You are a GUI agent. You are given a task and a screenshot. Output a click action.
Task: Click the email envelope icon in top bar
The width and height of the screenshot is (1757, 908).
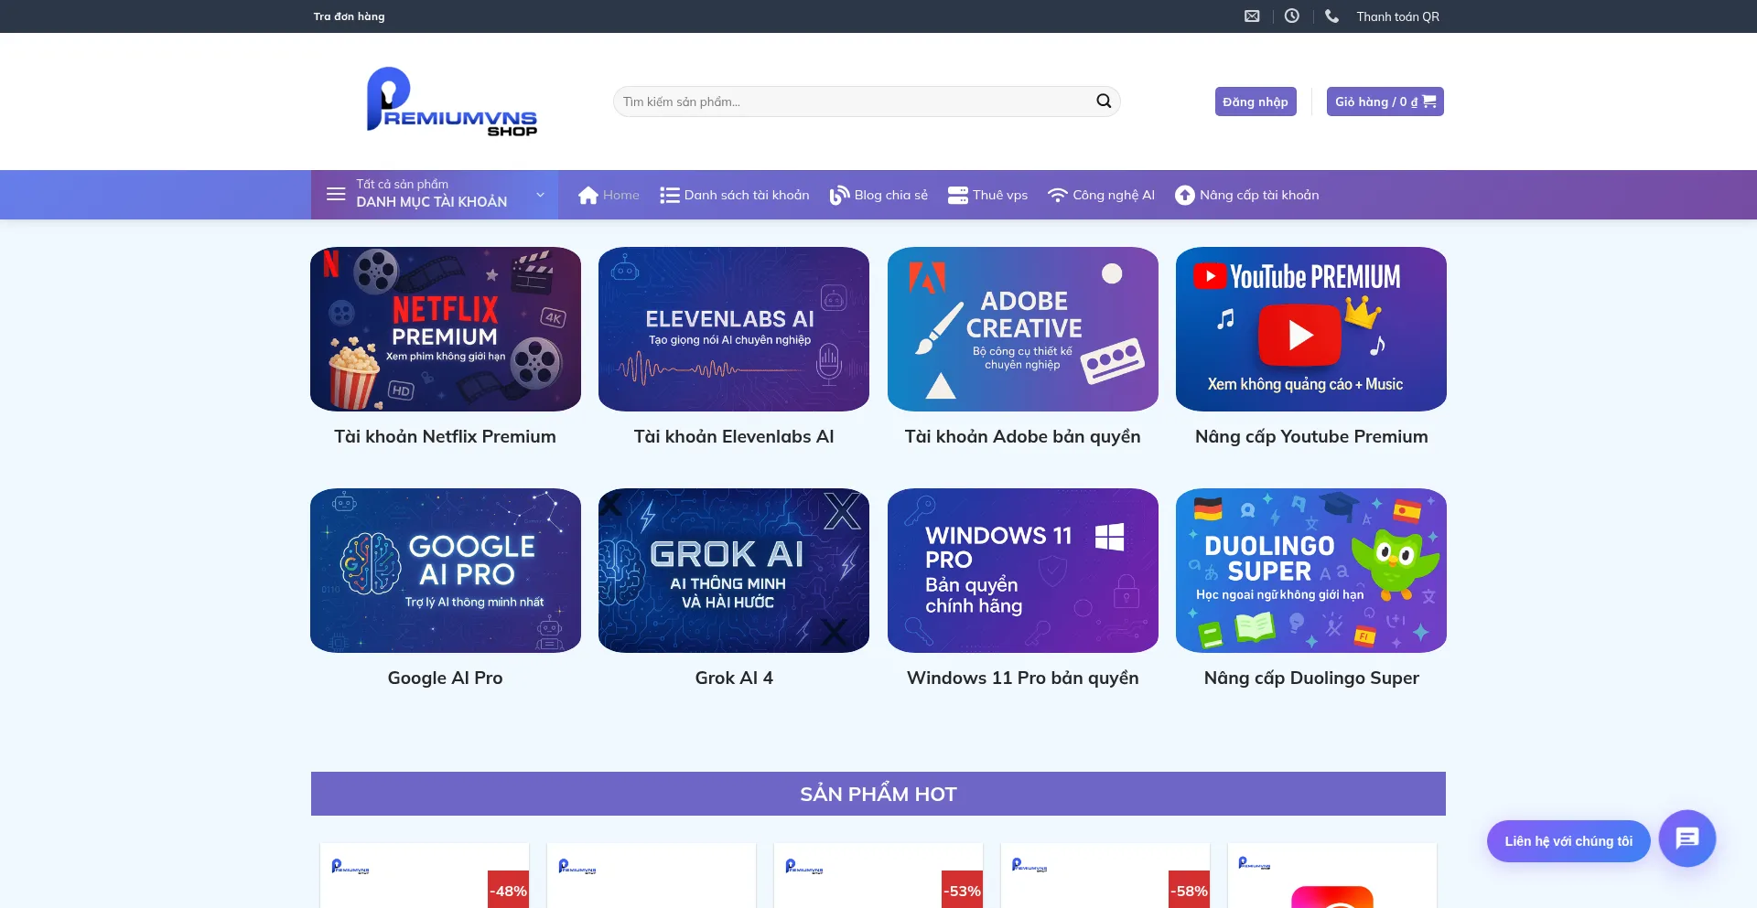pos(1252,16)
